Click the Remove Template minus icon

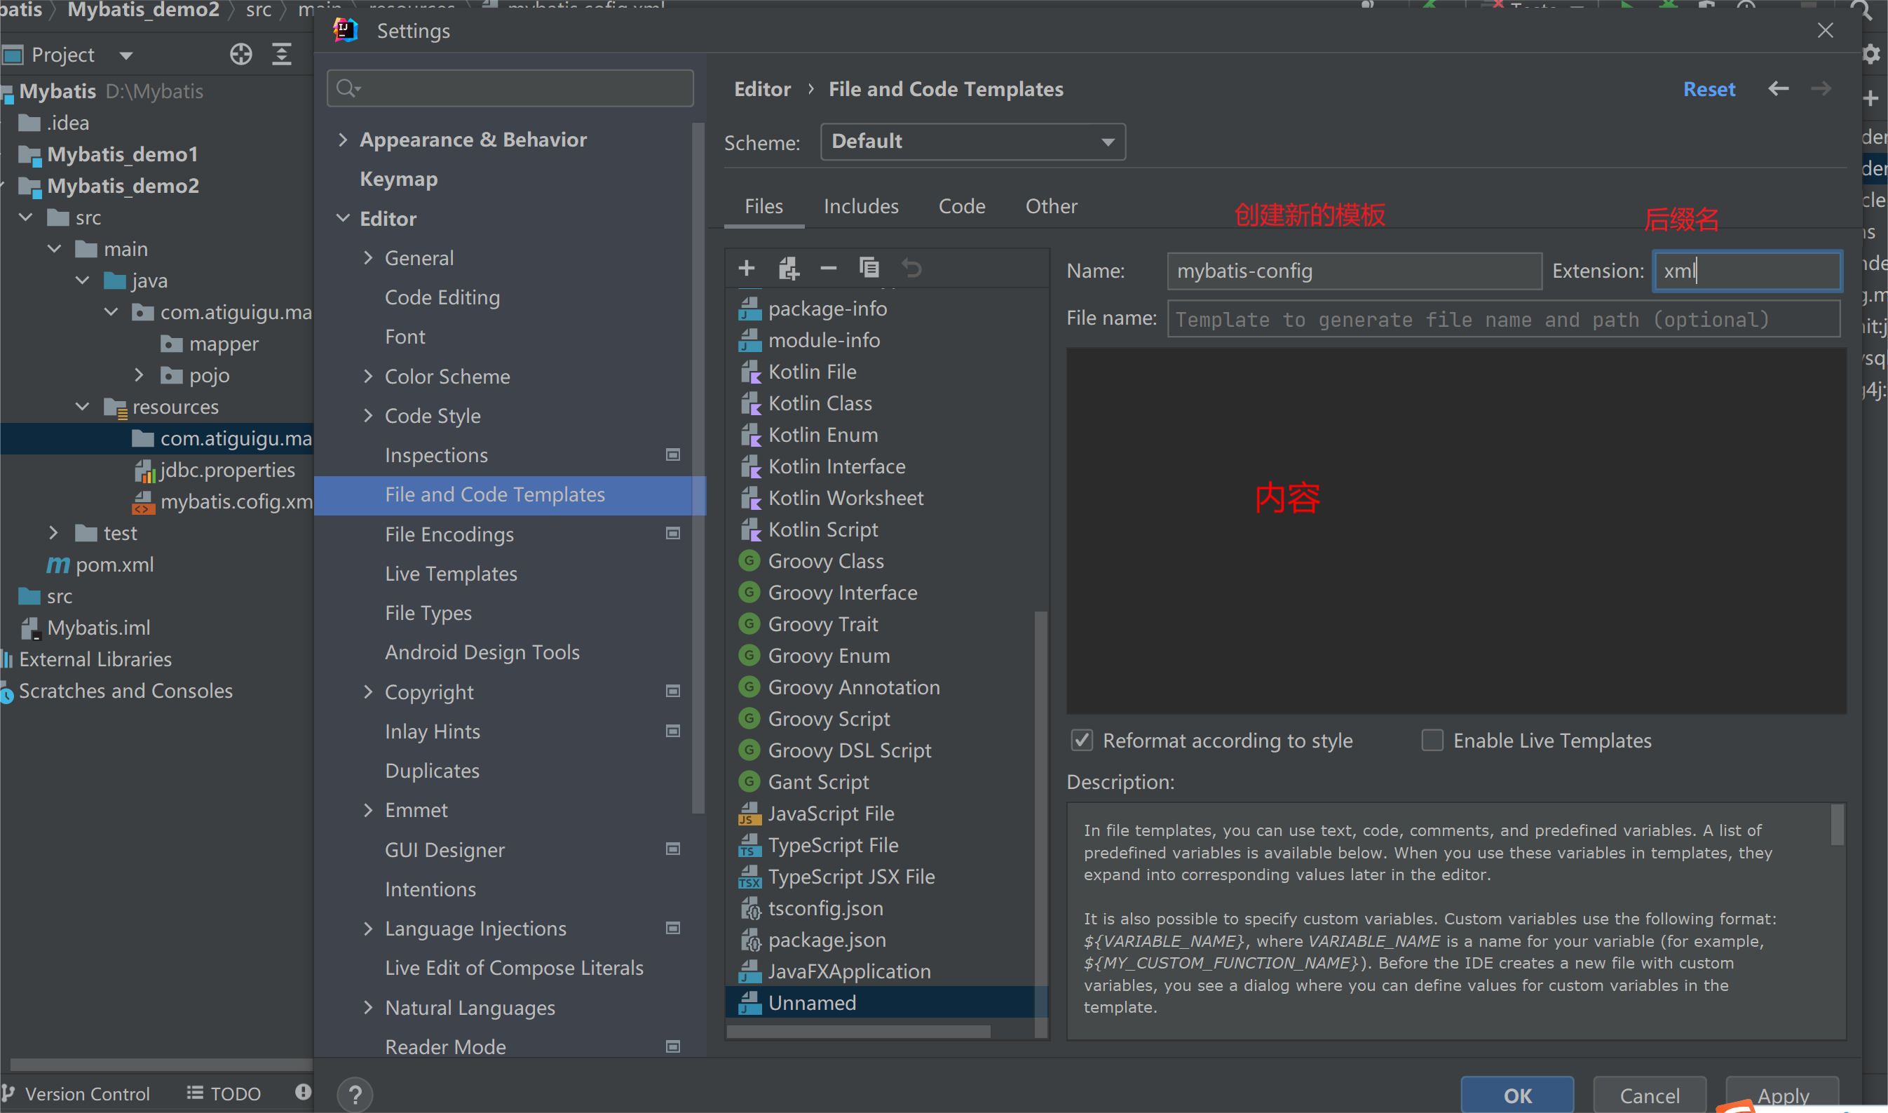click(x=828, y=268)
